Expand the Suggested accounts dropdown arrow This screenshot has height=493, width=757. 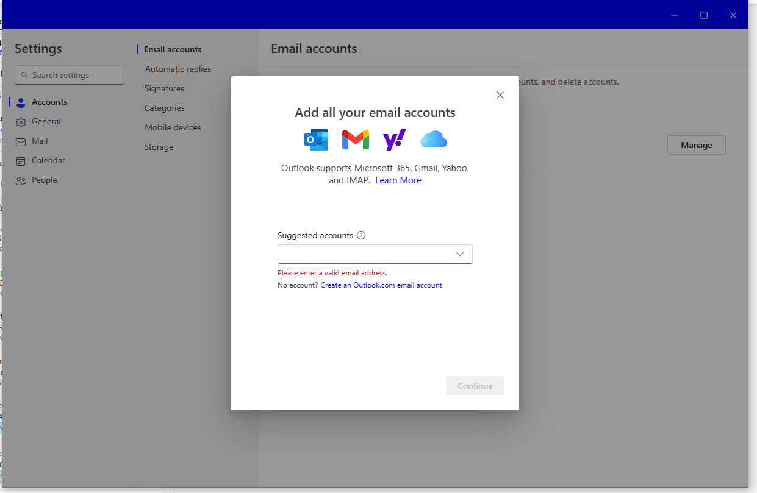pos(461,254)
